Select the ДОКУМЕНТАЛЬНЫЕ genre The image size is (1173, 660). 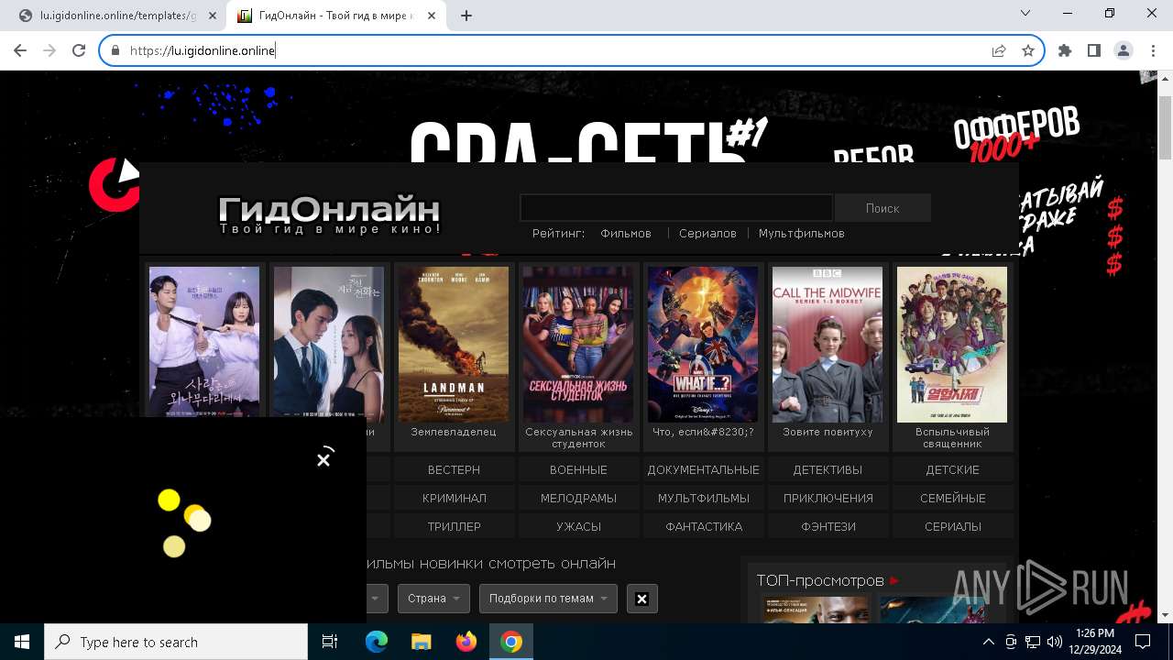pos(703,469)
